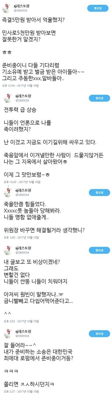Open avatar of the '잘 들어라' tweet
The height and width of the screenshot is (395, 112).
click(x=8, y=334)
